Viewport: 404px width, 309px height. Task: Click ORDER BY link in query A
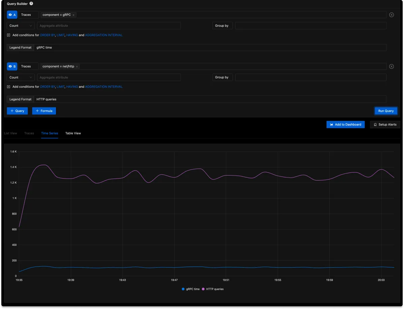[48, 35]
